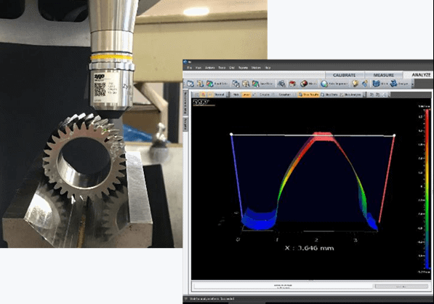Open the File menu

[x=189, y=68]
